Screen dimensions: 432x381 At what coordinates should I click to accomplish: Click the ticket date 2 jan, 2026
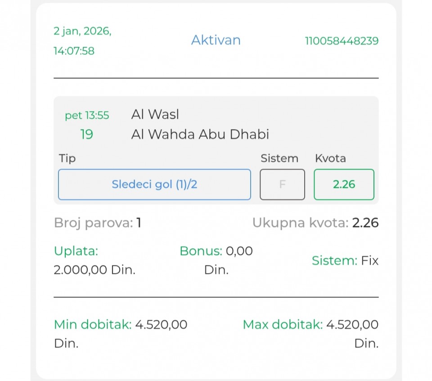(82, 31)
